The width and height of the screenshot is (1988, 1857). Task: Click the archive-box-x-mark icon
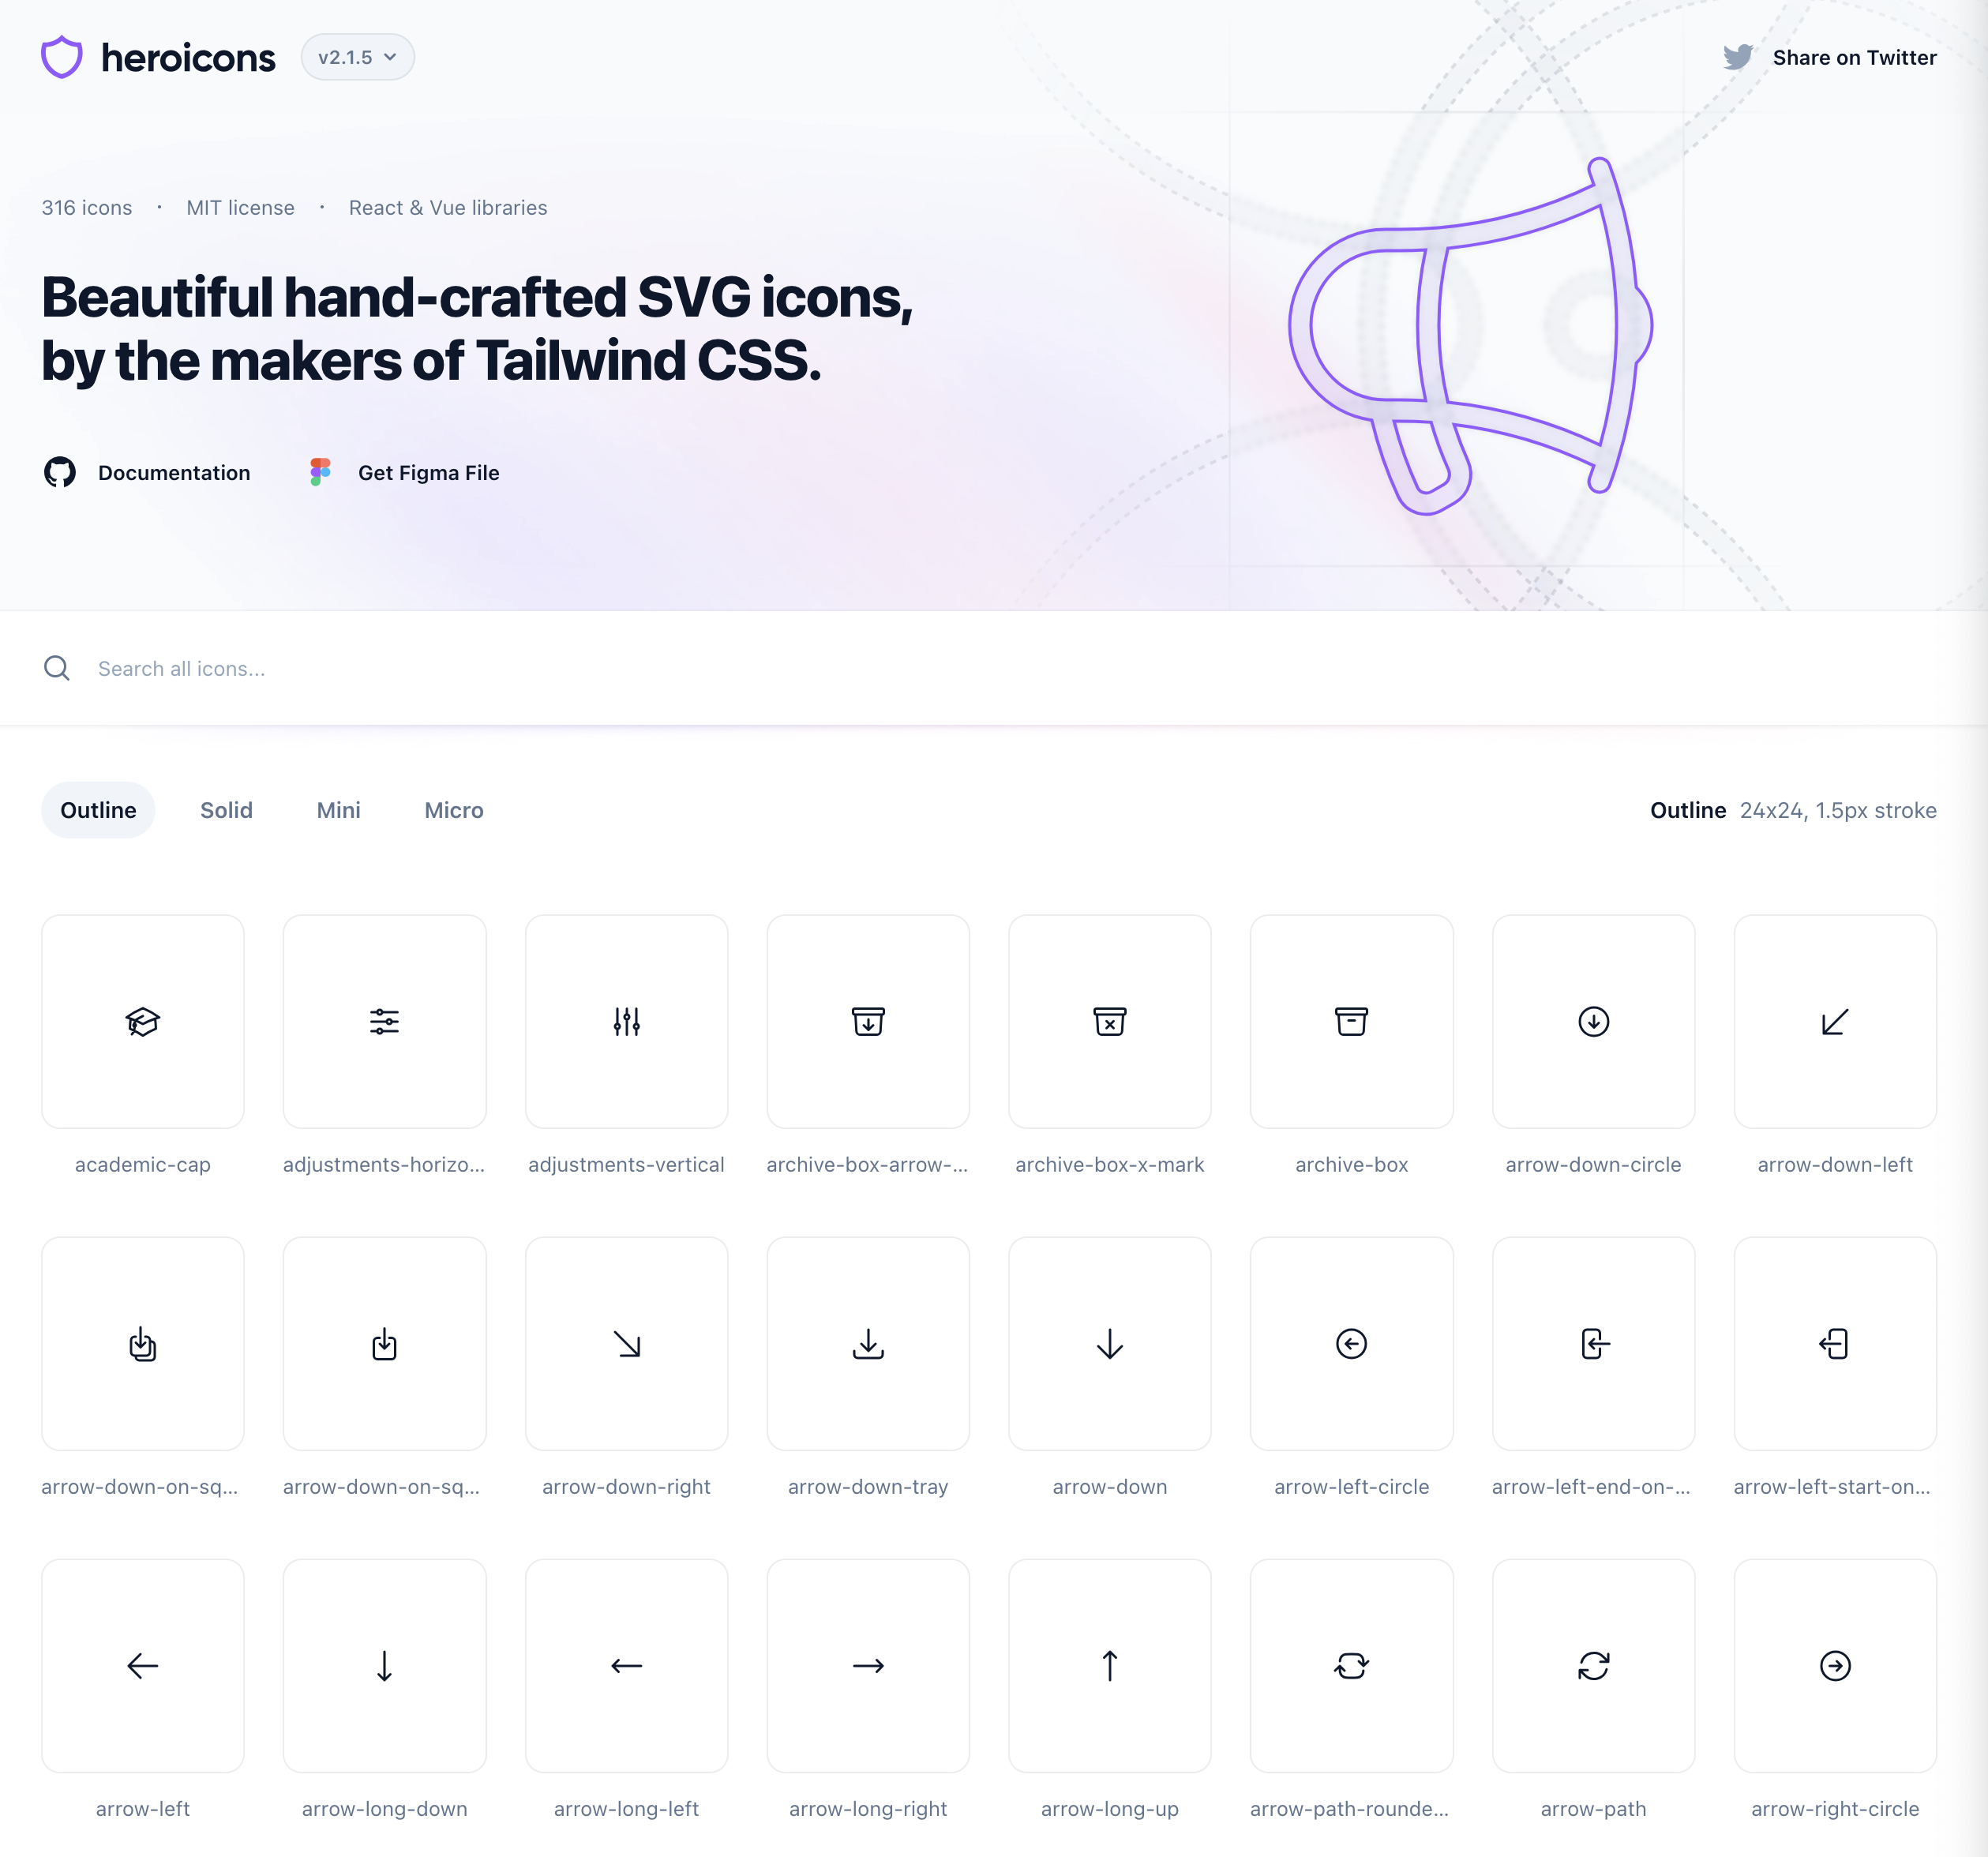point(1109,1021)
